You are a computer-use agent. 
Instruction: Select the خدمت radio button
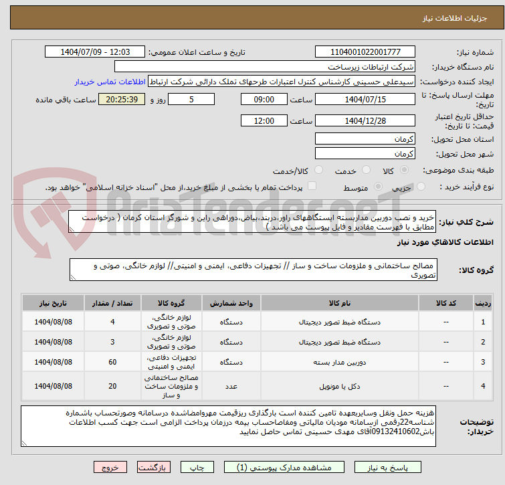pyautogui.click(x=366, y=170)
